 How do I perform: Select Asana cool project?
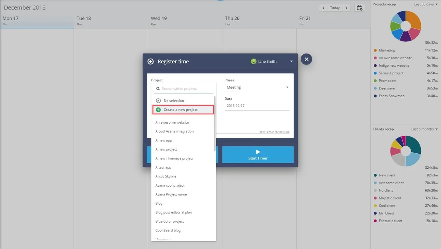[170, 185]
